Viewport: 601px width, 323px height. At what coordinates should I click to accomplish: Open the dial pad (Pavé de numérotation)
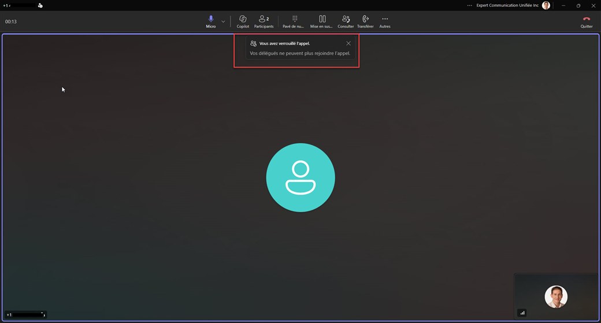[293, 21]
